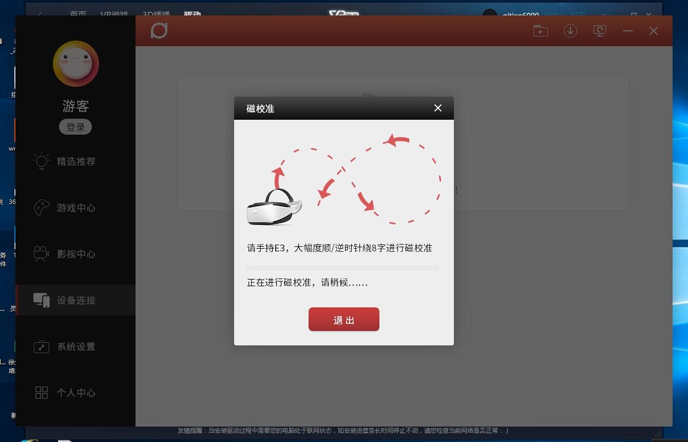Close the main application window
This screenshot has height=442, width=688.
coord(654,31)
